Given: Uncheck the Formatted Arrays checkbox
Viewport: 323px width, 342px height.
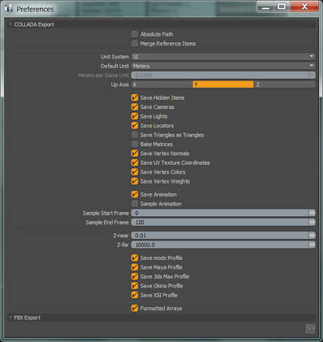Looking at the screenshot, I should 135,308.
